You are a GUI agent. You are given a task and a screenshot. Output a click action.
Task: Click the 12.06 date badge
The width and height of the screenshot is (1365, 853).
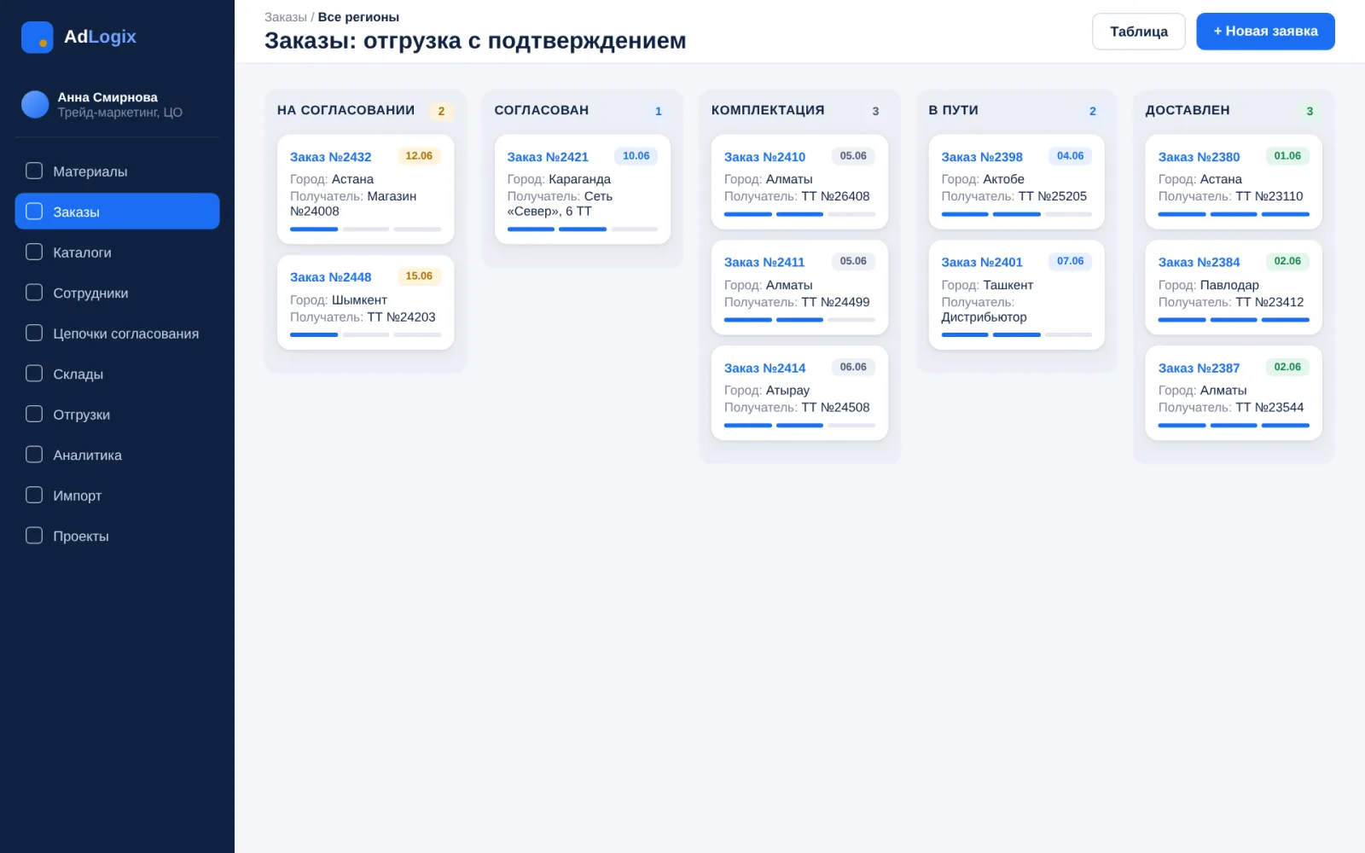[x=419, y=156]
